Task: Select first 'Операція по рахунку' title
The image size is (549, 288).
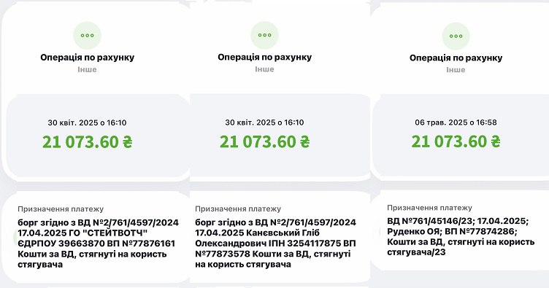Action: click(87, 58)
